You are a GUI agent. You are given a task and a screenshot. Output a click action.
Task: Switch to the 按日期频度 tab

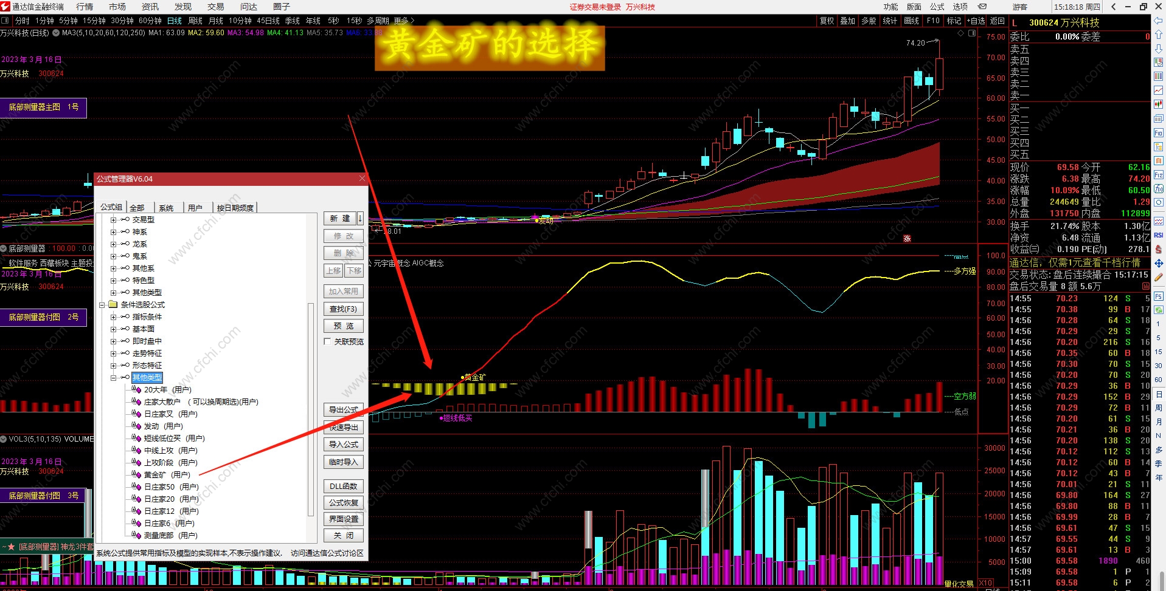[x=235, y=208]
